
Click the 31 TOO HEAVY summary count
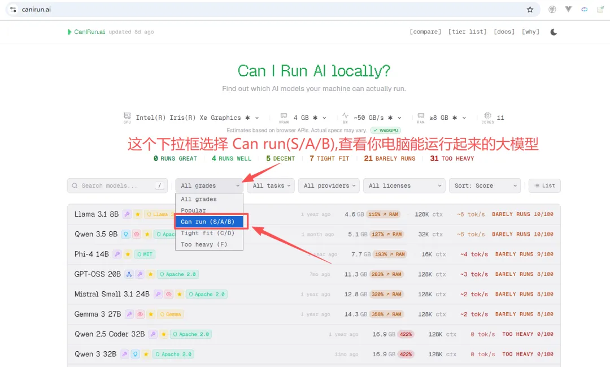[452, 158]
